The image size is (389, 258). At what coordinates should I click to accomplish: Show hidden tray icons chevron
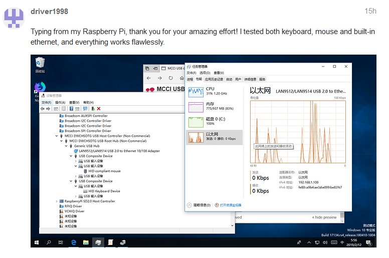(309, 242)
